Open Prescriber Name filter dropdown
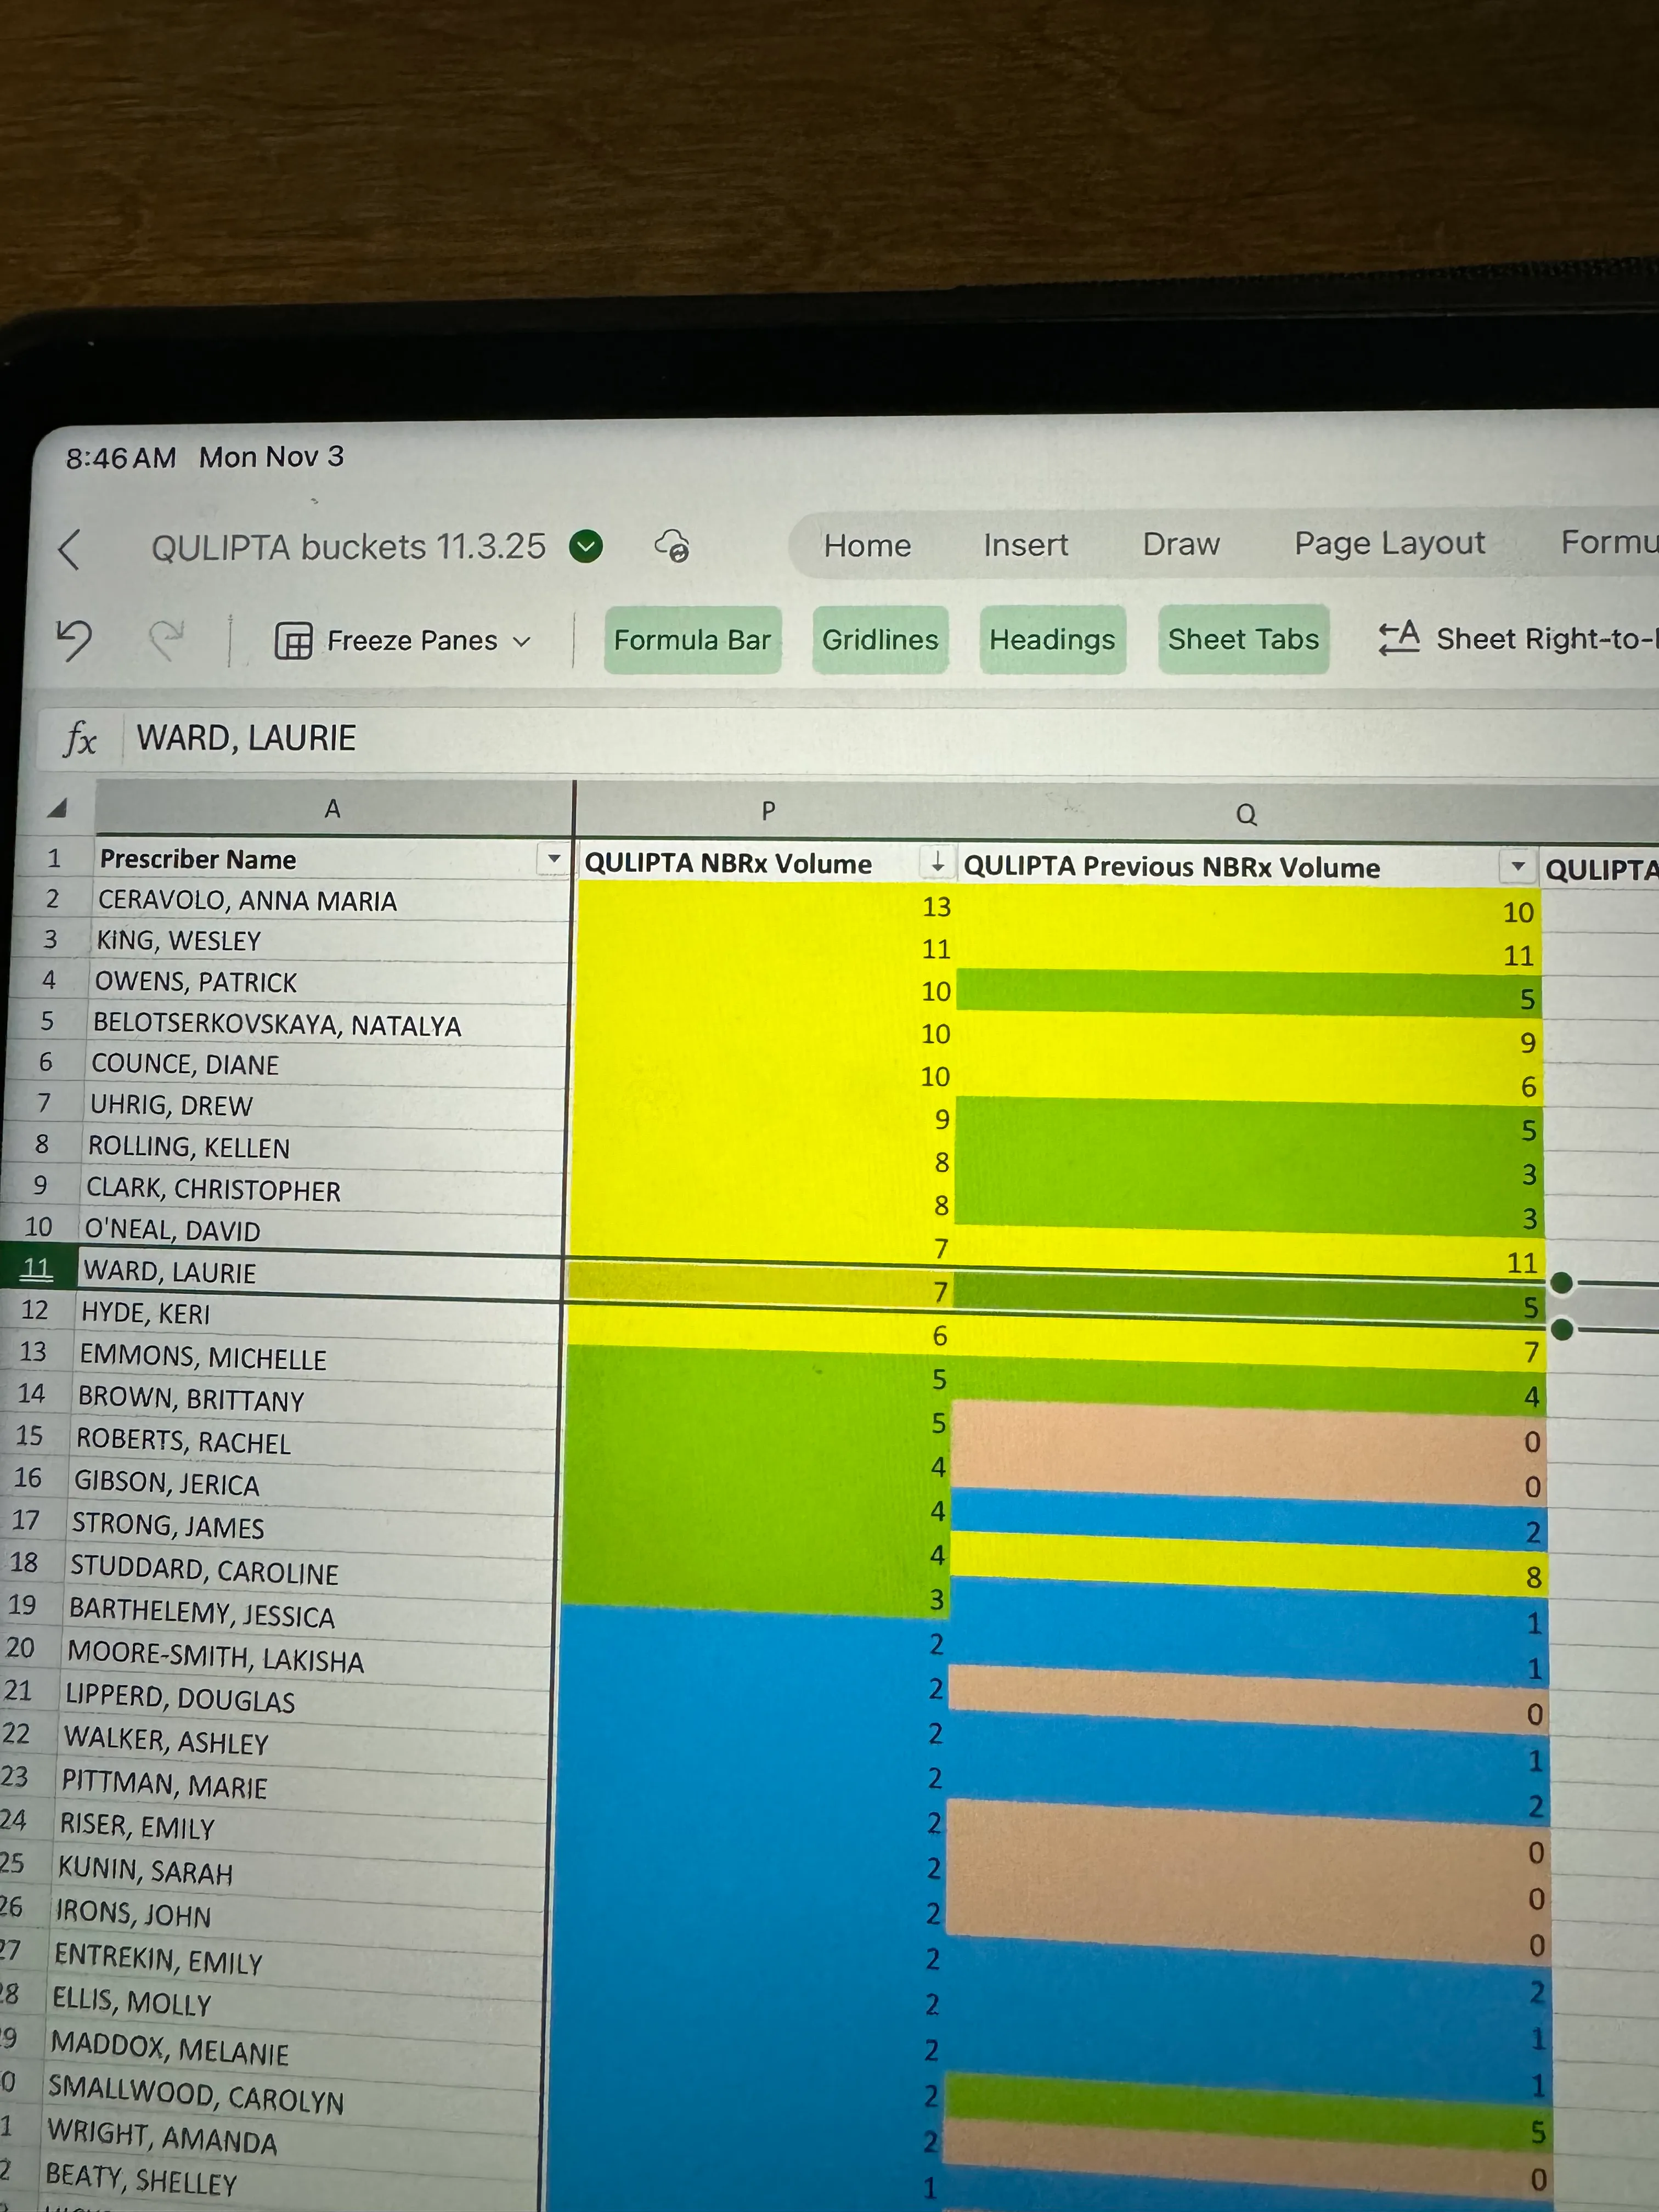This screenshot has width=1659, height=2212. pos(553,859)
